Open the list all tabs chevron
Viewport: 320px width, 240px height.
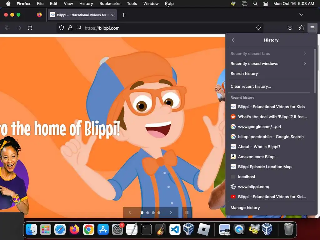301,15
